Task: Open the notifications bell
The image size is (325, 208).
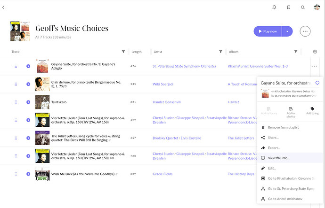Action: (x=275, y=8)
